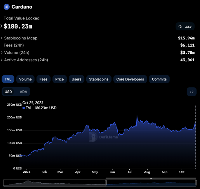Click the Oct x-axis label

(x=182, y=172)
